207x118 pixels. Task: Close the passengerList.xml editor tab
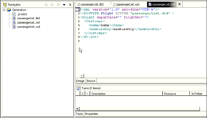(179, 4)
